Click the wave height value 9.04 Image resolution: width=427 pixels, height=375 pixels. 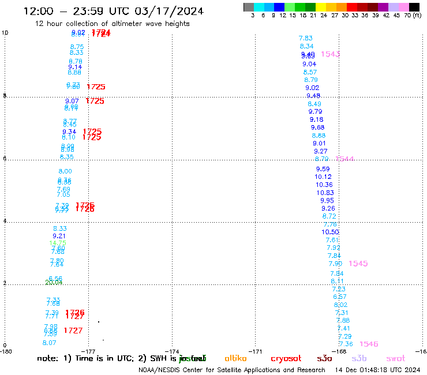click(x=309, y=64)
